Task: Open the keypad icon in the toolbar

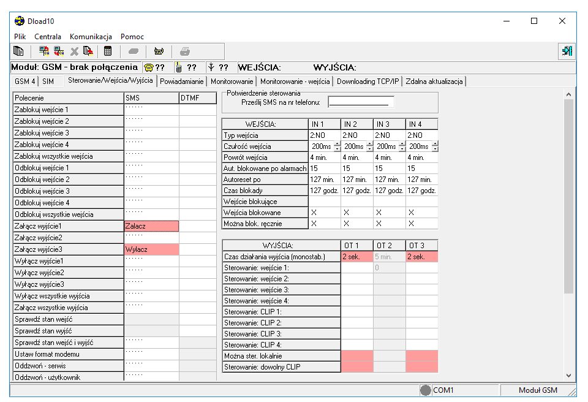Action: pyautogui.click(x=108, y=51)
